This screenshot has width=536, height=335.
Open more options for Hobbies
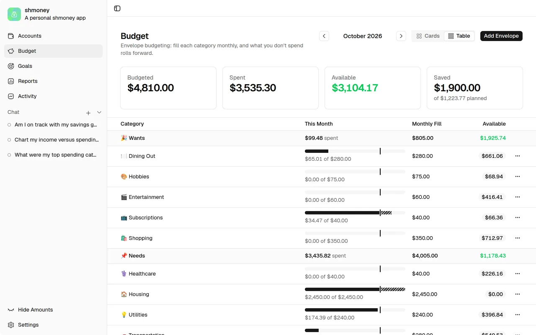point(518,177)
